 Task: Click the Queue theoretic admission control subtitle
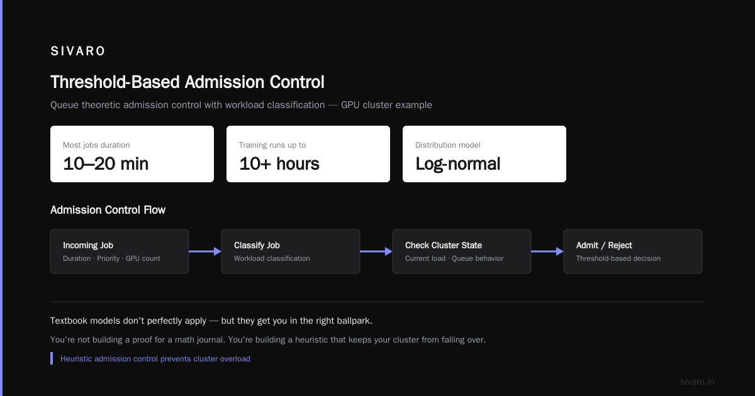241,105
